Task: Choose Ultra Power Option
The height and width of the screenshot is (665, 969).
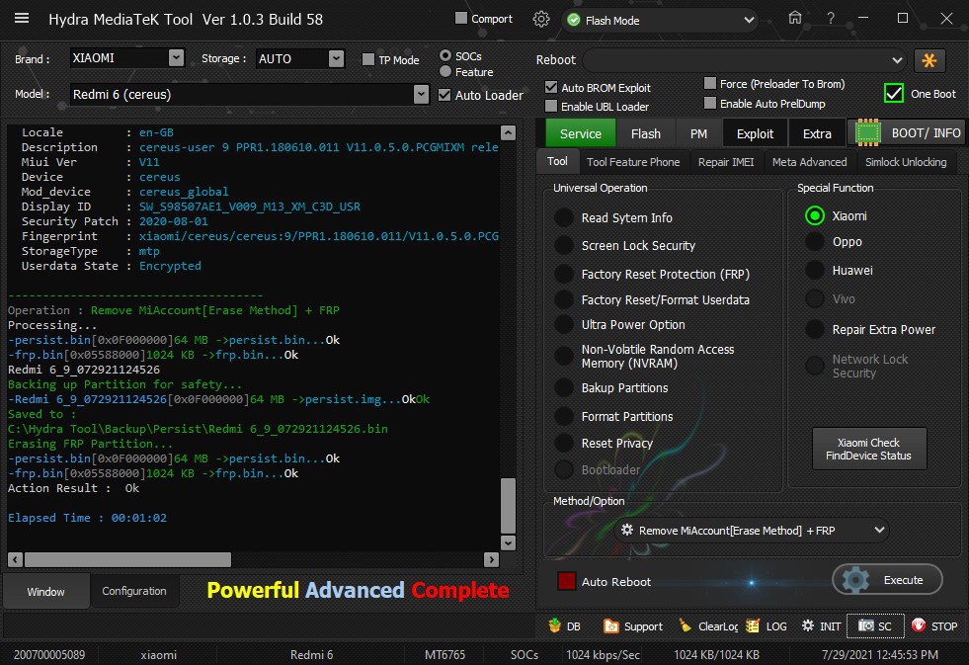Action: [564, 324]
